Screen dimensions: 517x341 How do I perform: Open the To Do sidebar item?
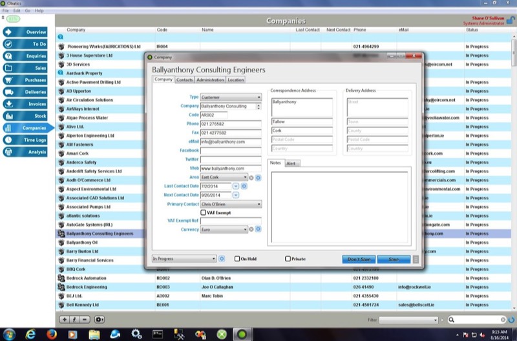point(25,44)
